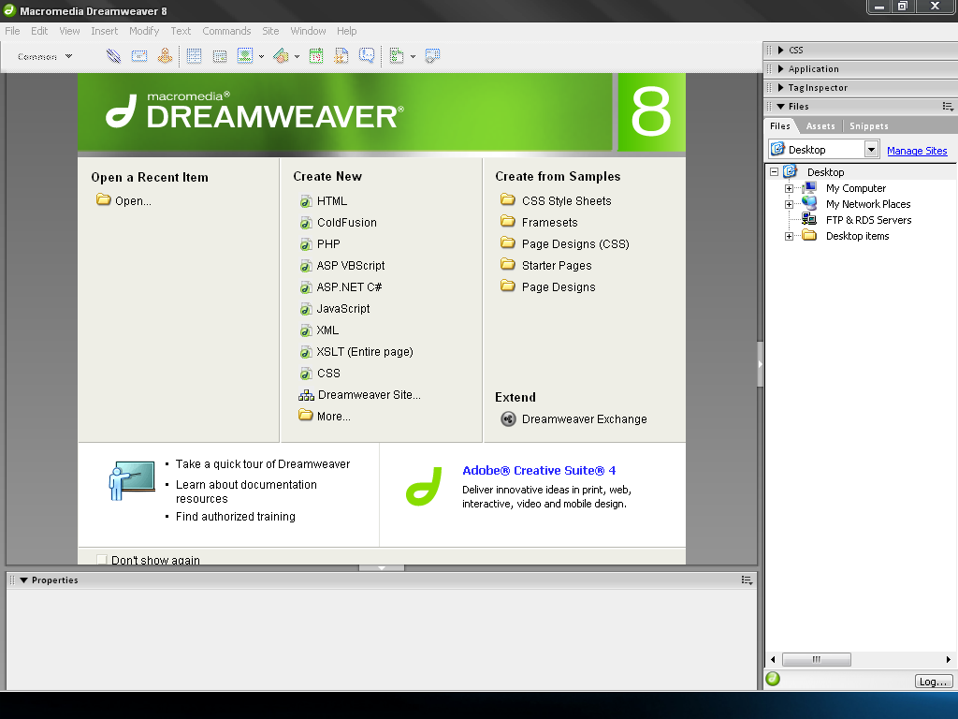Viewport: 958px width, 719px height.
Task: Click the Email Link envelope icon
Action: (139, 56)
